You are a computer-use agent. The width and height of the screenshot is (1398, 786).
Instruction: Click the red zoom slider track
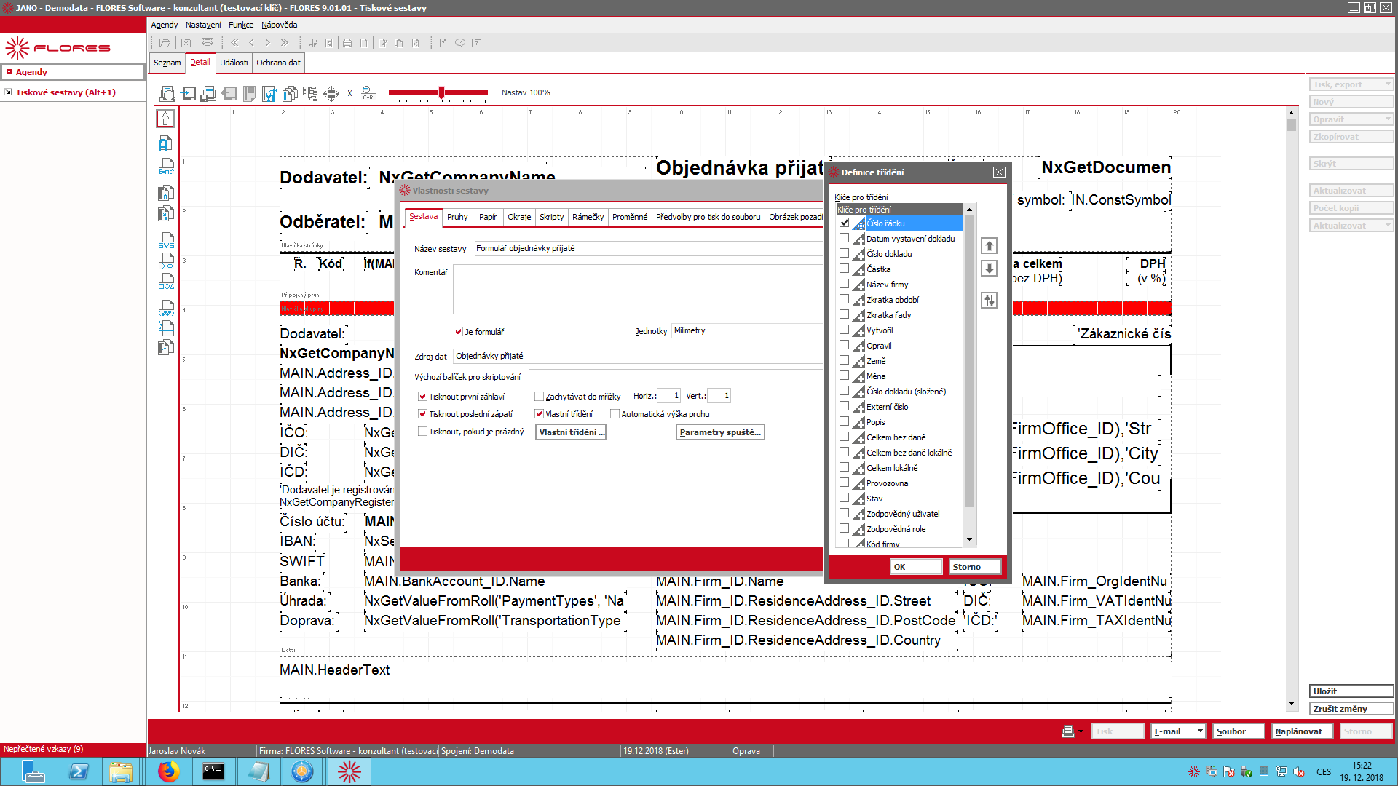click(438, 92)
